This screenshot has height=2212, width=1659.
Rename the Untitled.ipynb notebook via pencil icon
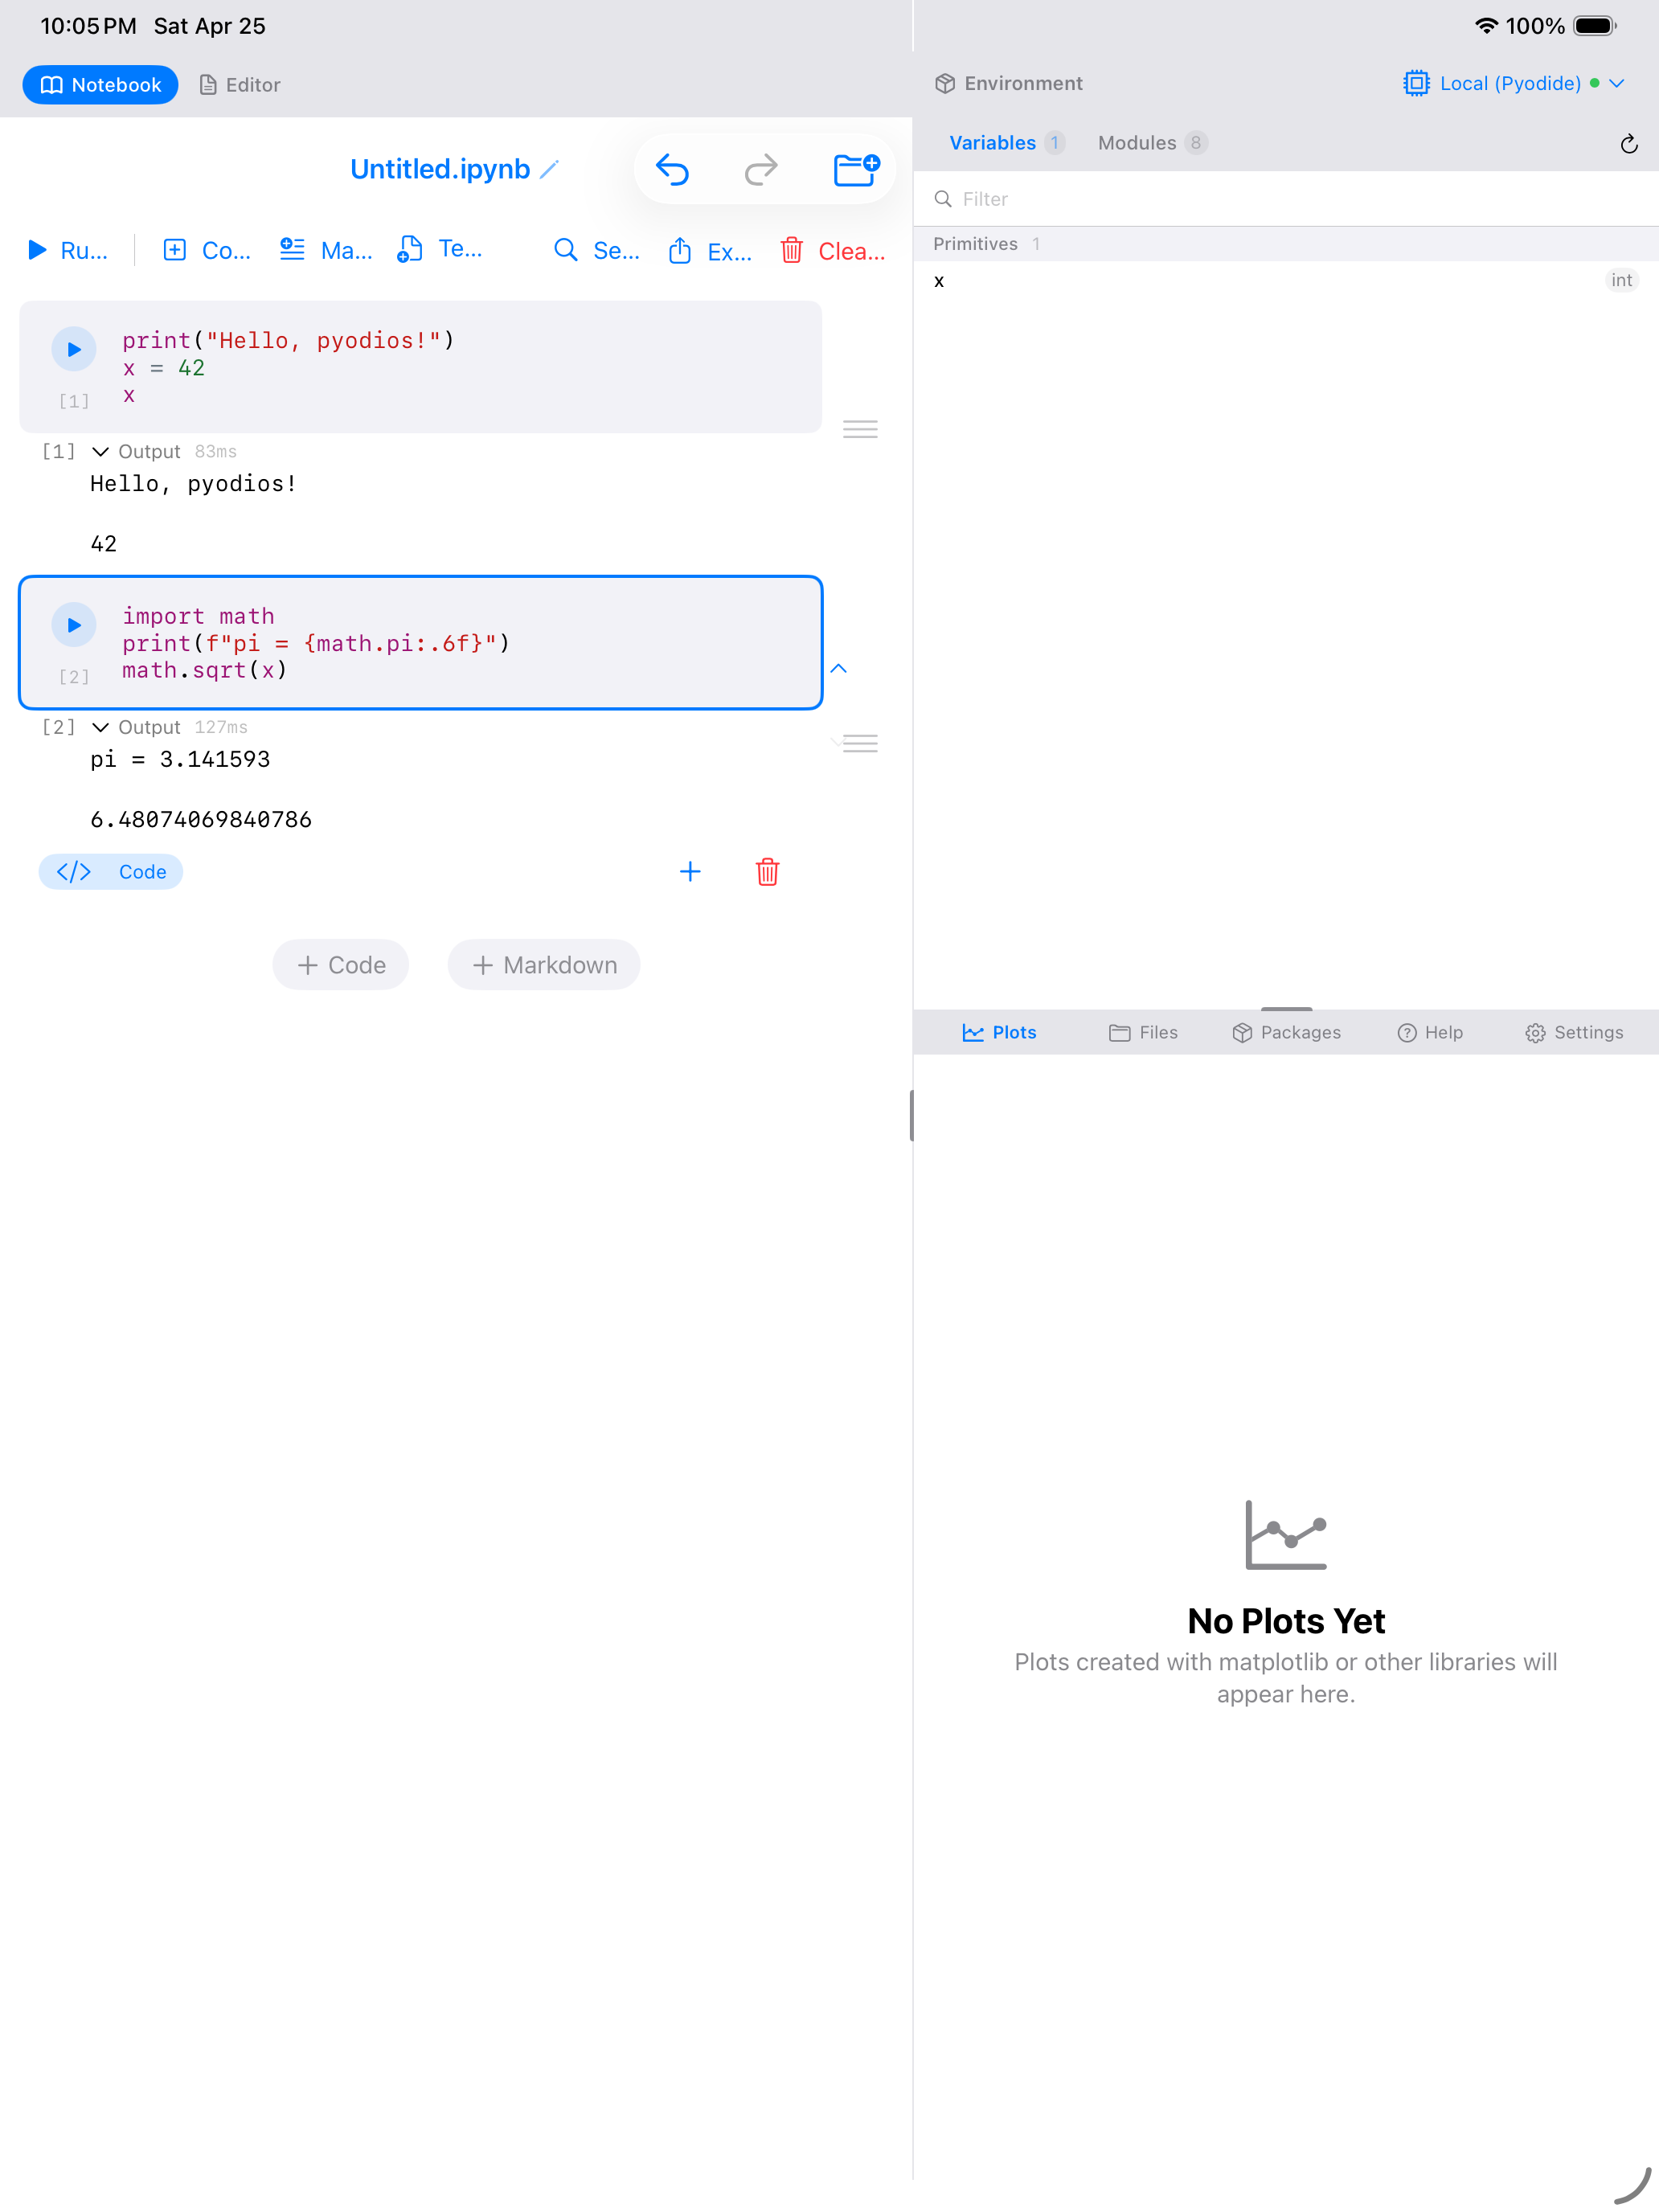[x=549, y=169]
